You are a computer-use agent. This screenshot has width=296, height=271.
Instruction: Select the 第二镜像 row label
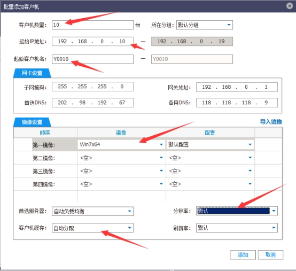(44, 158)
